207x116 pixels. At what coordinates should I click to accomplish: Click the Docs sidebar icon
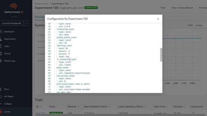coord(1,89)
